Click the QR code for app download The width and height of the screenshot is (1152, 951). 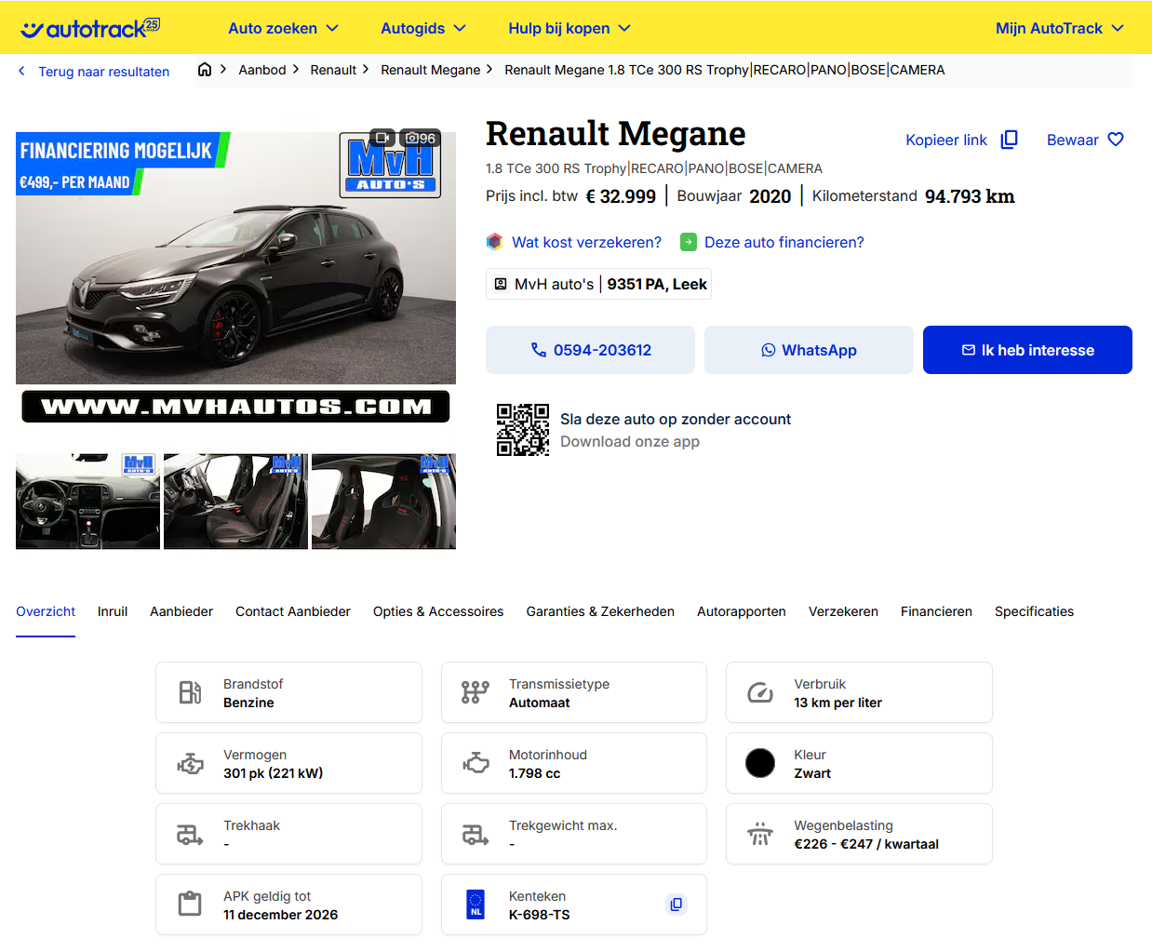coord(522,430)
